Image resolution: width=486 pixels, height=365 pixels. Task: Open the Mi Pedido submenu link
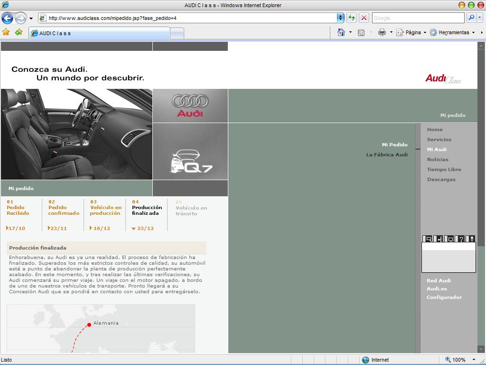[394, 144]
